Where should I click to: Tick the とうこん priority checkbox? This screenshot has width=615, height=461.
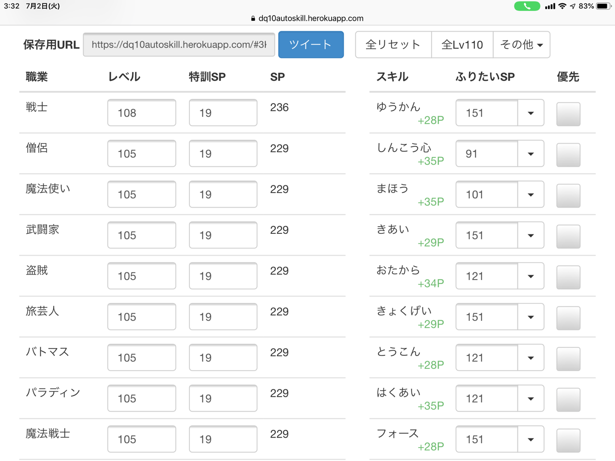(568, 359)
